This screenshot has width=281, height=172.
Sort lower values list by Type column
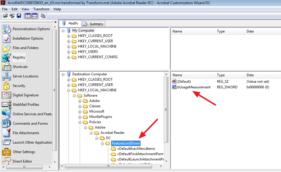[230, 75]
